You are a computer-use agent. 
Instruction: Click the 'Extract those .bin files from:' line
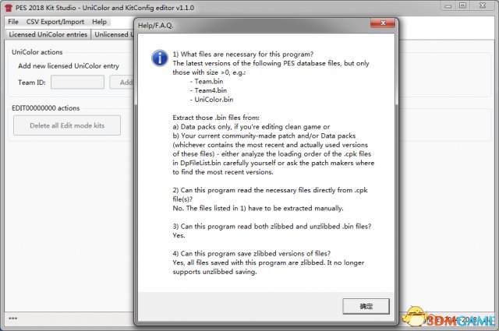point(216,118)
